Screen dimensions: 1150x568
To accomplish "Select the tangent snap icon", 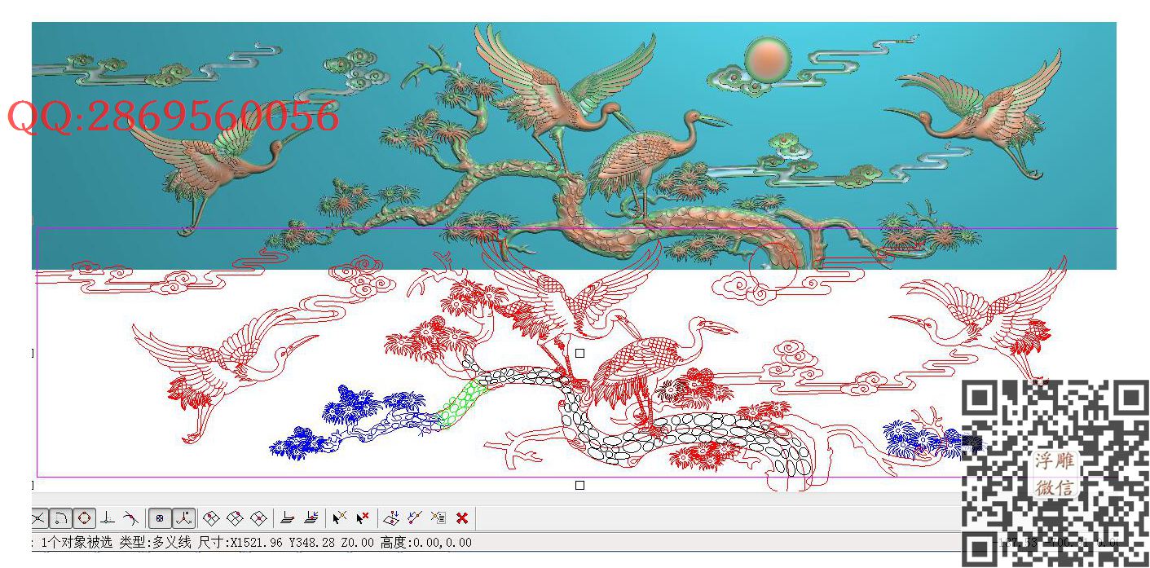I will [x=130, y=518].
